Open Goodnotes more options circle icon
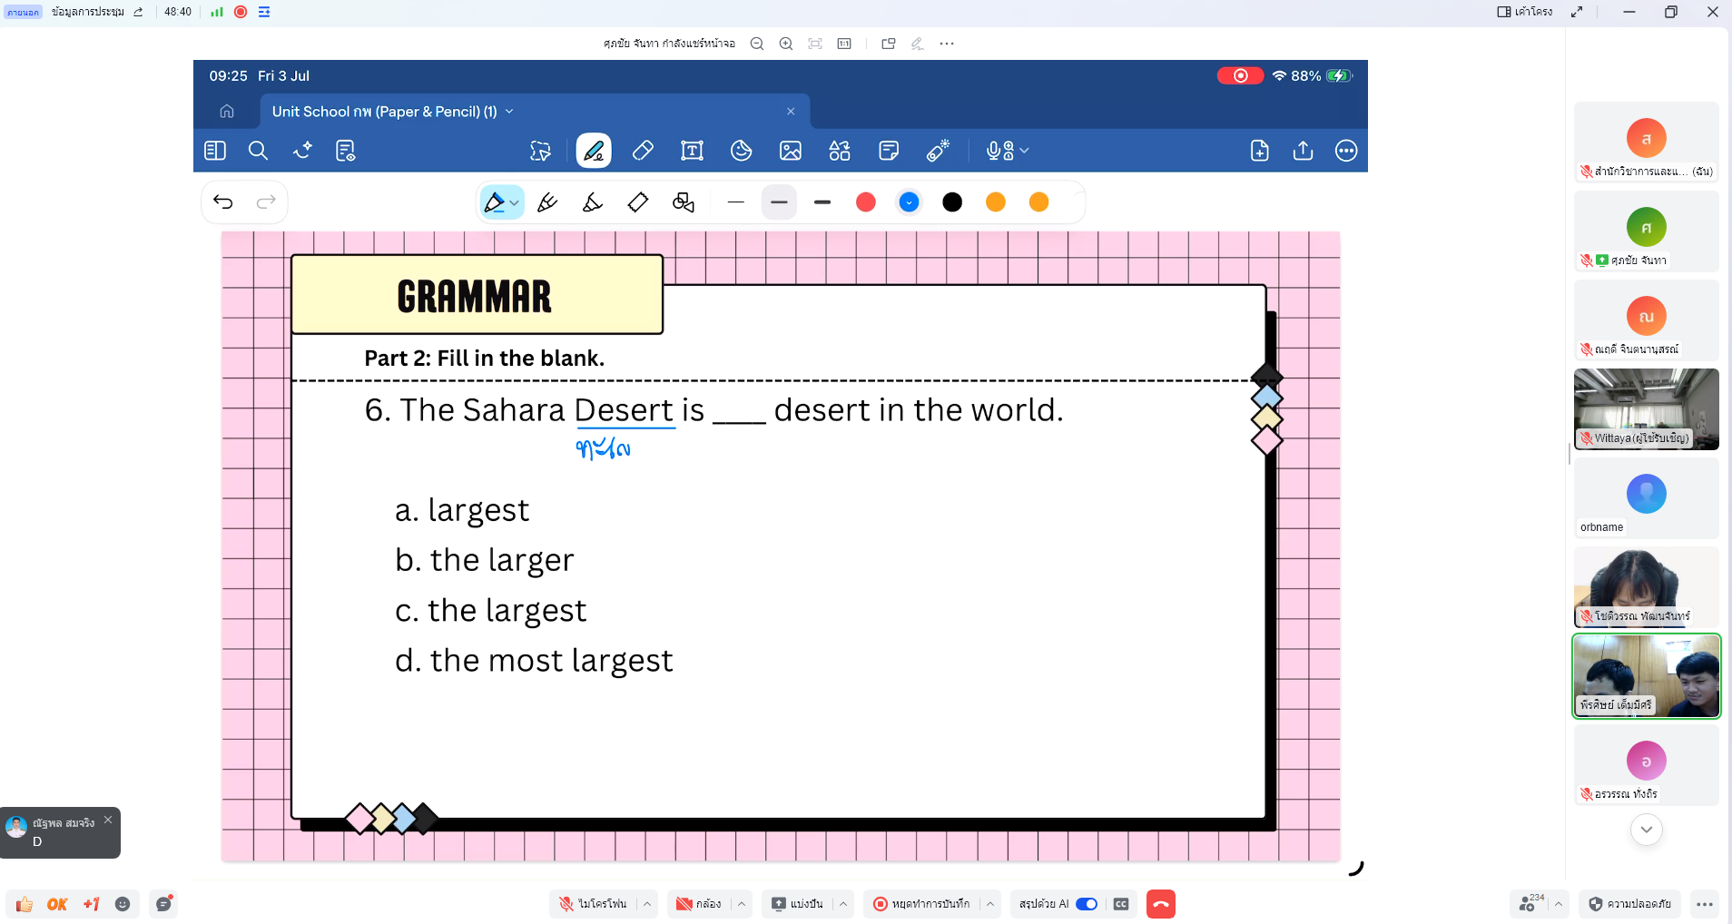1732x924 pixels. click(x=1346, y=151)
